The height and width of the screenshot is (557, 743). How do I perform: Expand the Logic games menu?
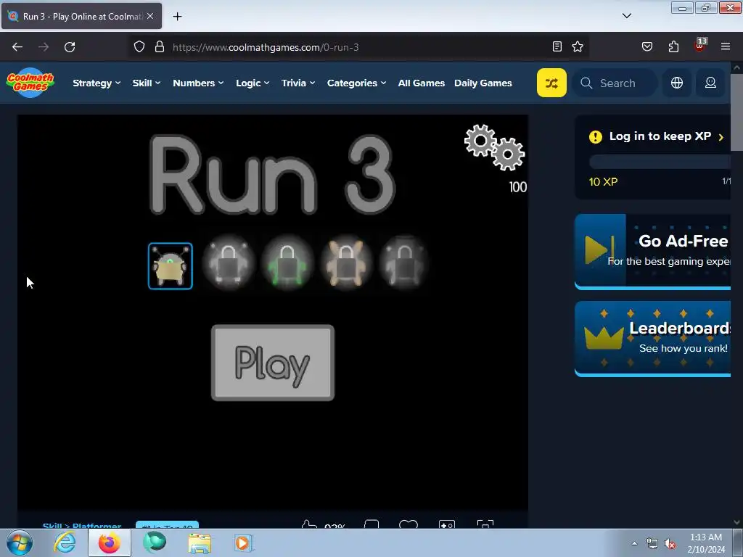(253, 83)
